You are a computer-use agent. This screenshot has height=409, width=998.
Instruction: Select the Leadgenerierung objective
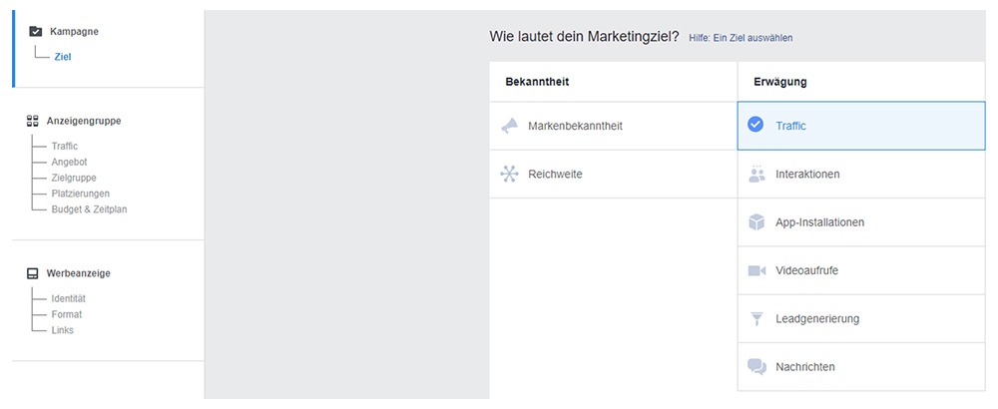pyautogui.click(x=861, y=318)
